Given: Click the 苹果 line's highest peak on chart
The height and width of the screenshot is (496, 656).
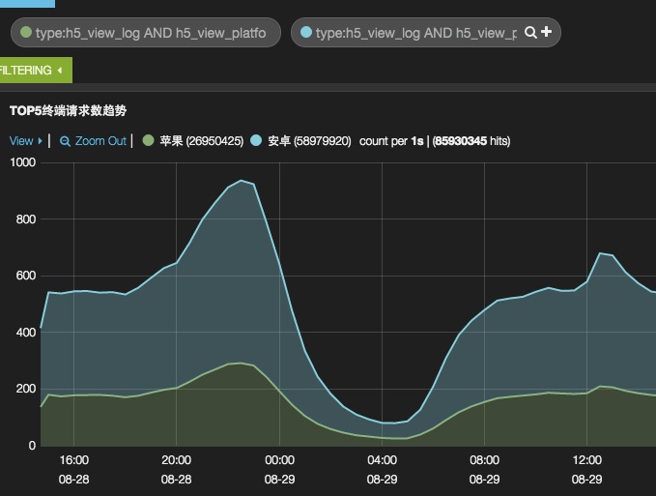Looking at the screenshot, I should [x=241, y=364].
